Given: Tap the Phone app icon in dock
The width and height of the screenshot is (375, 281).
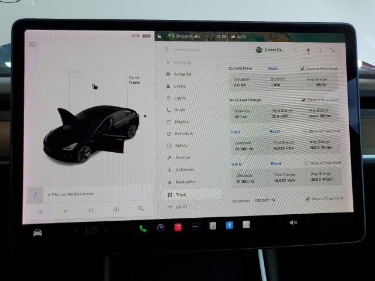Looking at the screenshot, I should [x=143, y=228].
